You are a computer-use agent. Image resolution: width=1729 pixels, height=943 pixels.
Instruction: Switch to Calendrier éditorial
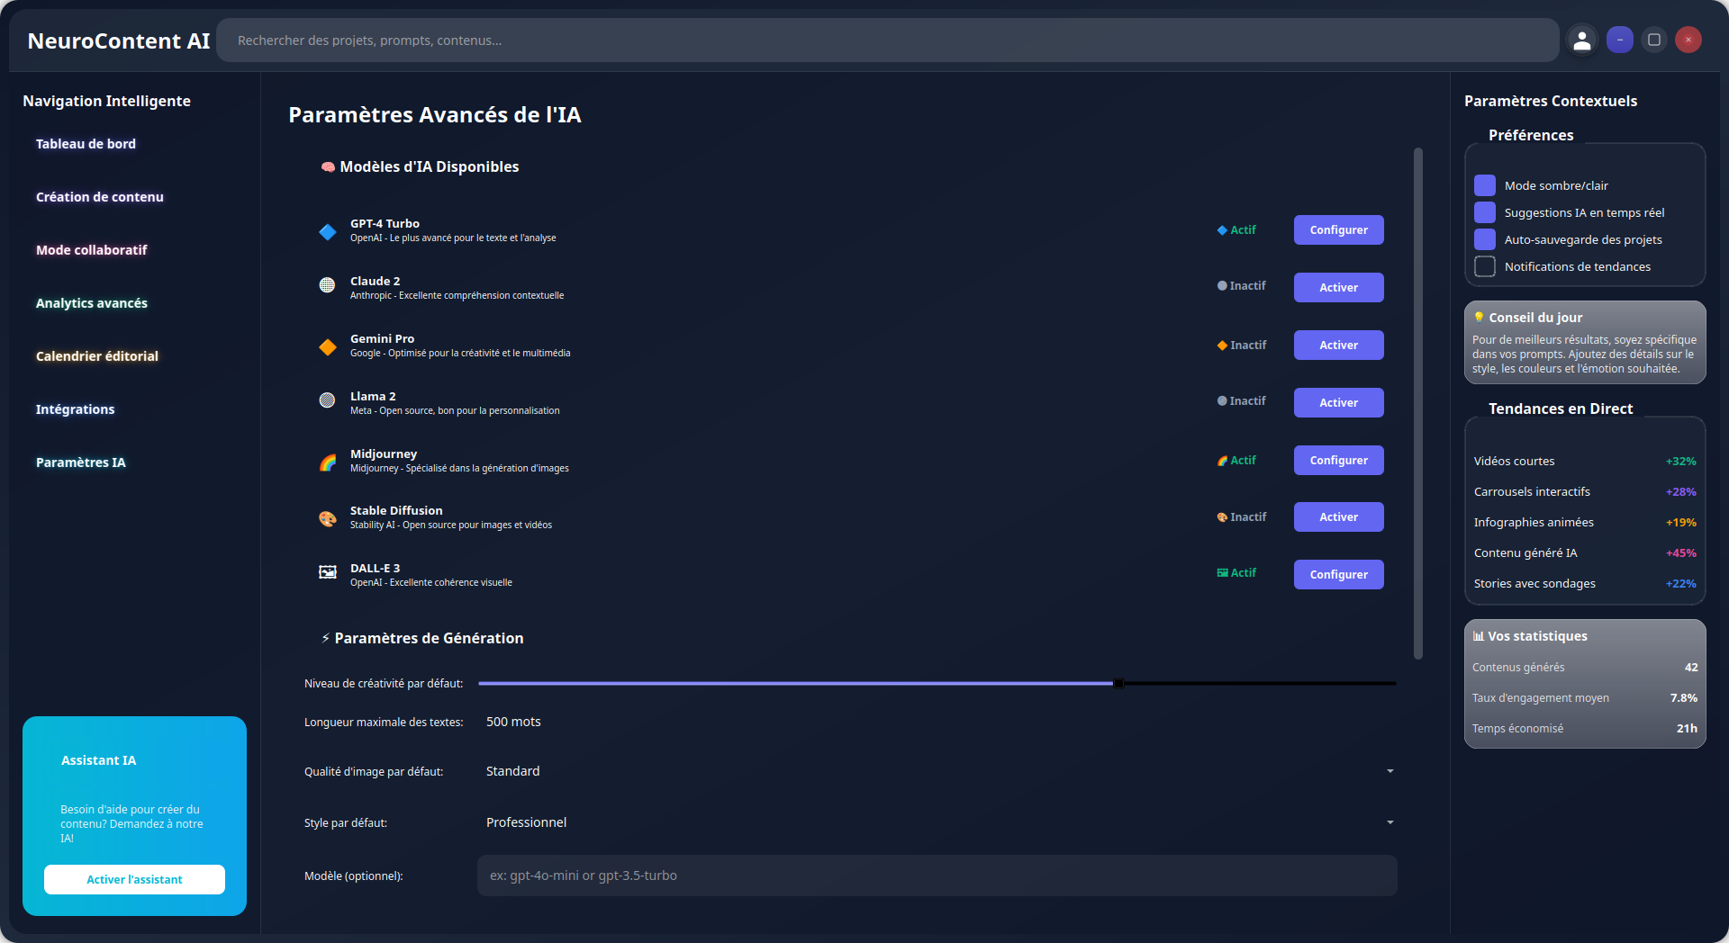tap(96, 356)
